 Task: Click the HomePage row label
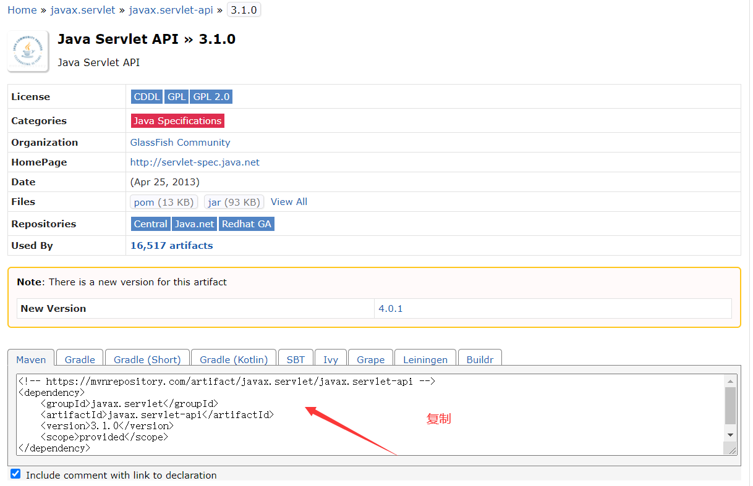tap(39, 162)
